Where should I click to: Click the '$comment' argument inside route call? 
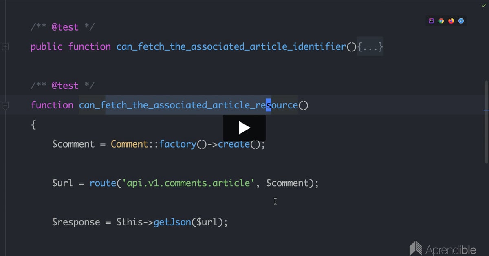click(x=287, y=183)
